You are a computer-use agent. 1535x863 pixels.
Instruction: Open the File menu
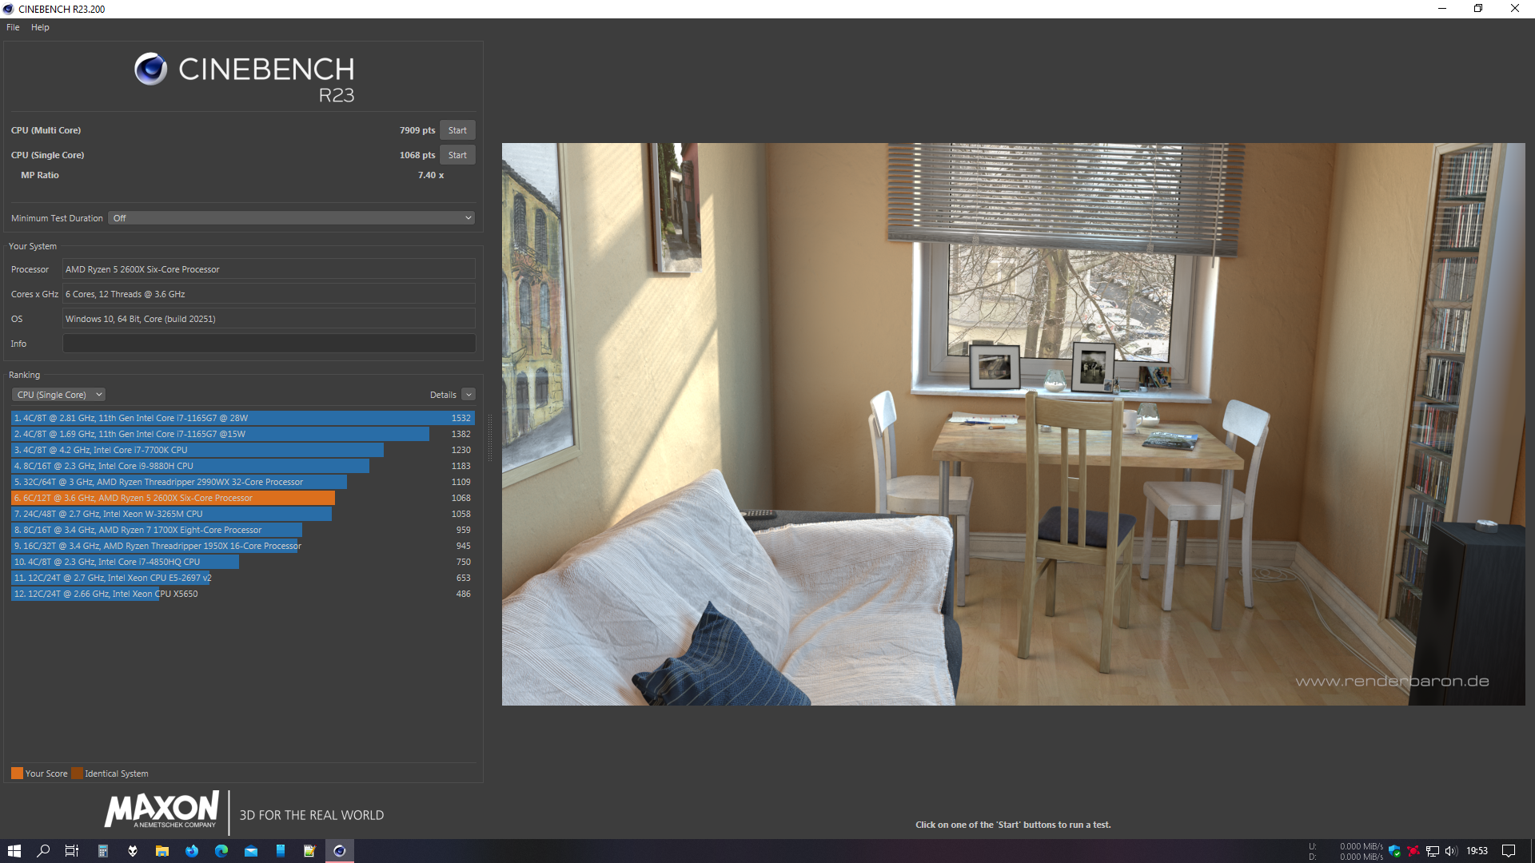(x=13, y=27)
